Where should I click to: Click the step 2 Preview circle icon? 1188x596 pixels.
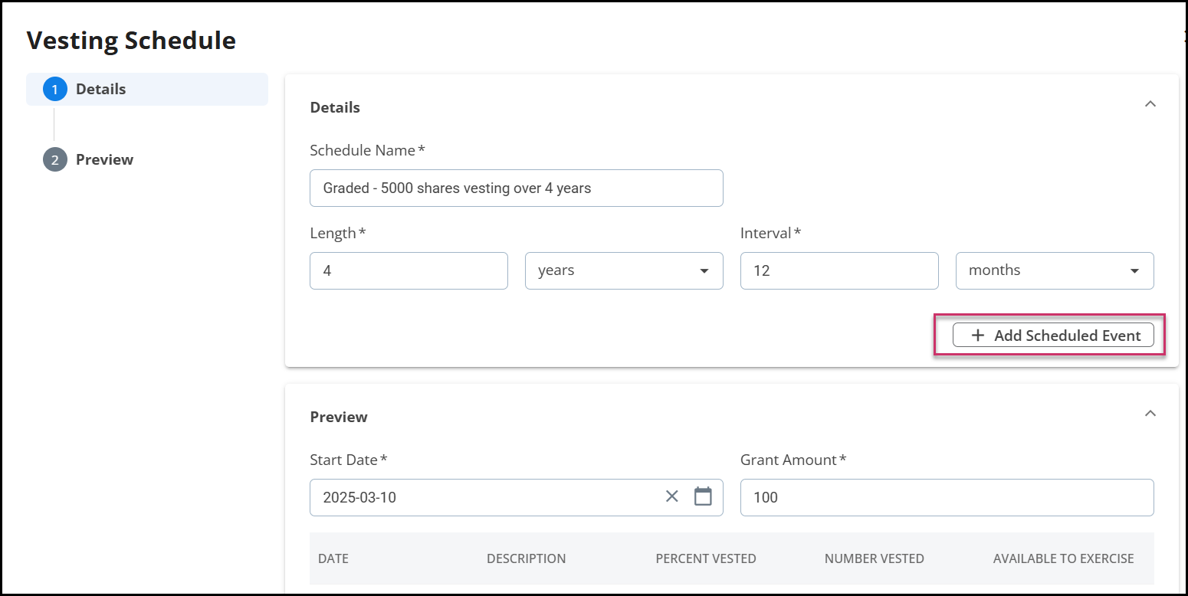point(55,160)
